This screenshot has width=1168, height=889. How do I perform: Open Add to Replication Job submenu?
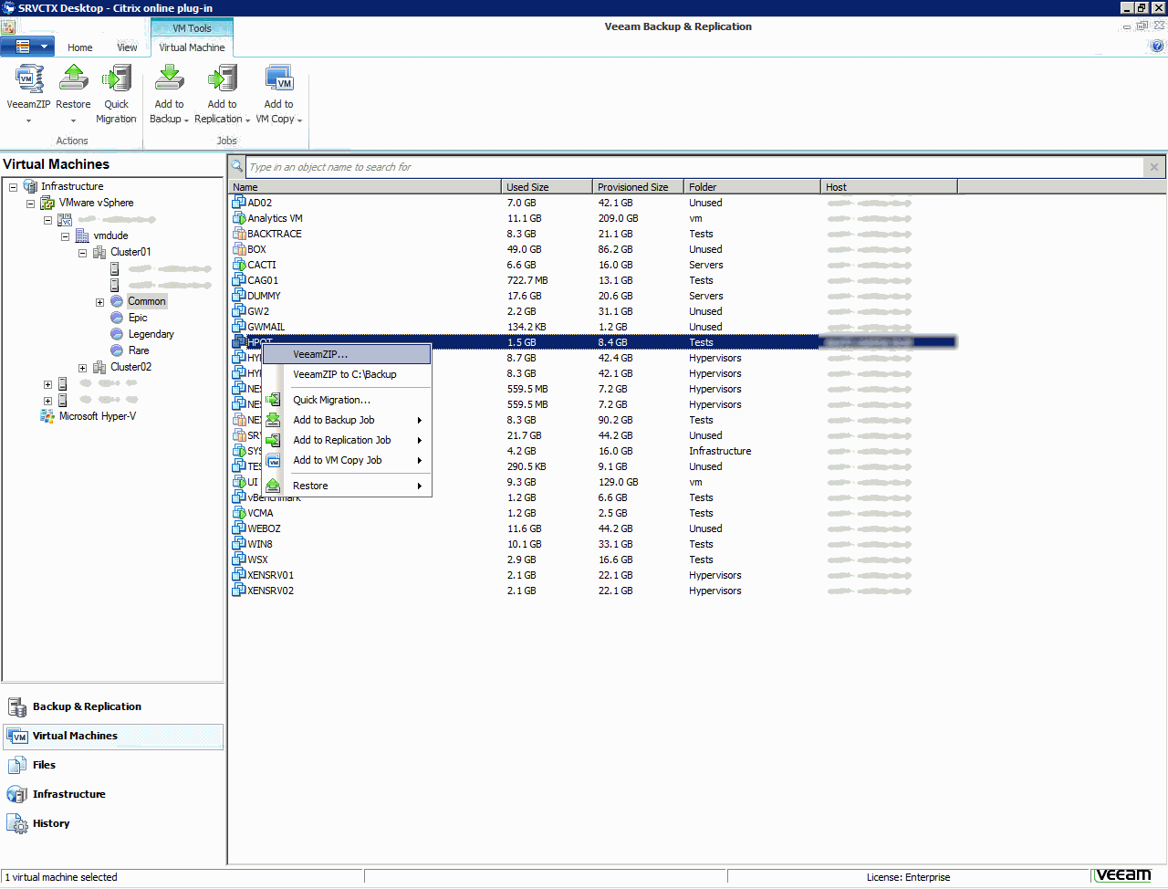click(x=347, y=440)
